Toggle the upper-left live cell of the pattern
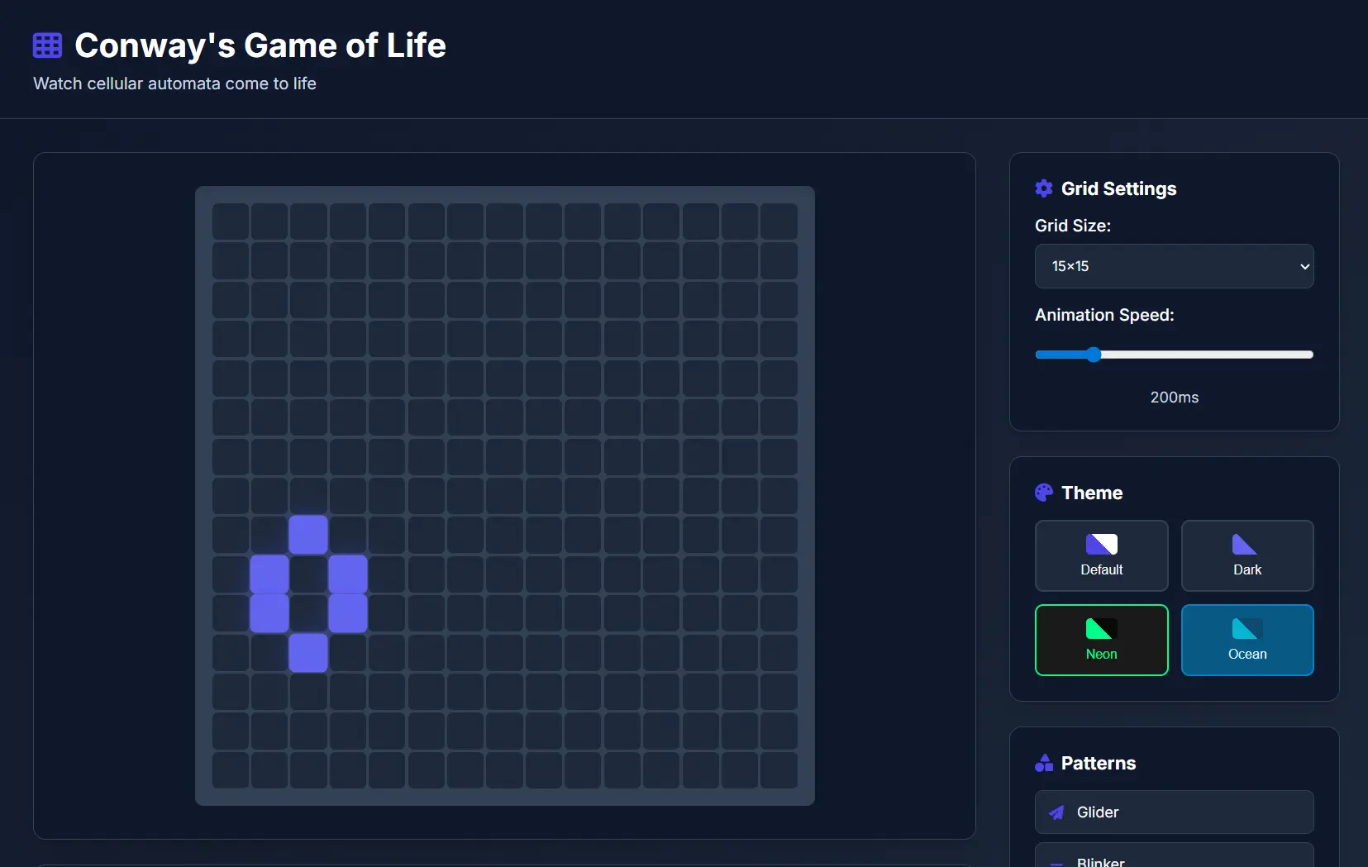The height and width of the screenshot is (867, 1368). [269, 574]
